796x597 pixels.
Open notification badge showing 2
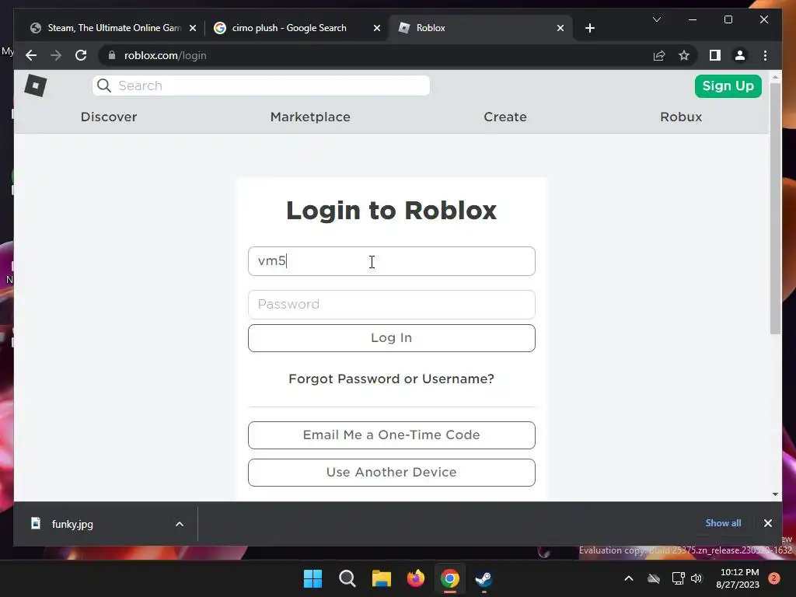tap(774, 578)
